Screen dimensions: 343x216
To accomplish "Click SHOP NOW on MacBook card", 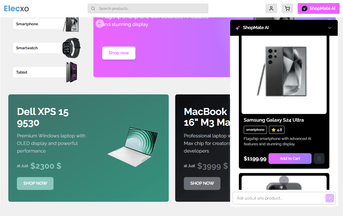I will 202,183.
